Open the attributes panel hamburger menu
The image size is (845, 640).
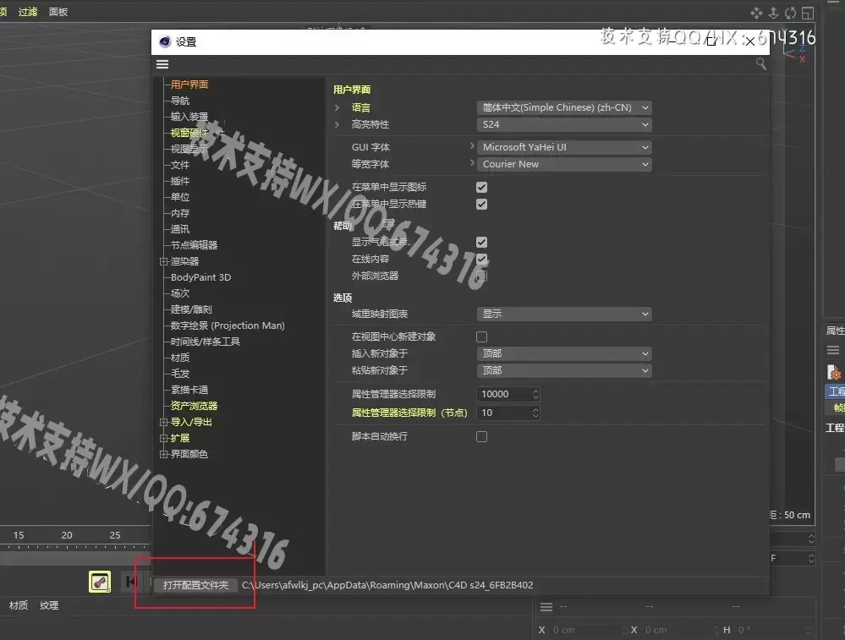tap(833, 351)
